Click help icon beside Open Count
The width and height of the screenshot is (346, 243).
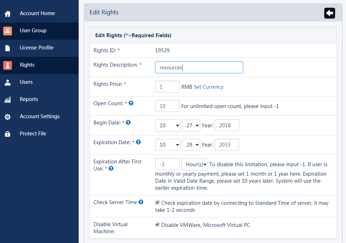pyautogui.click(x=131, y=103)
